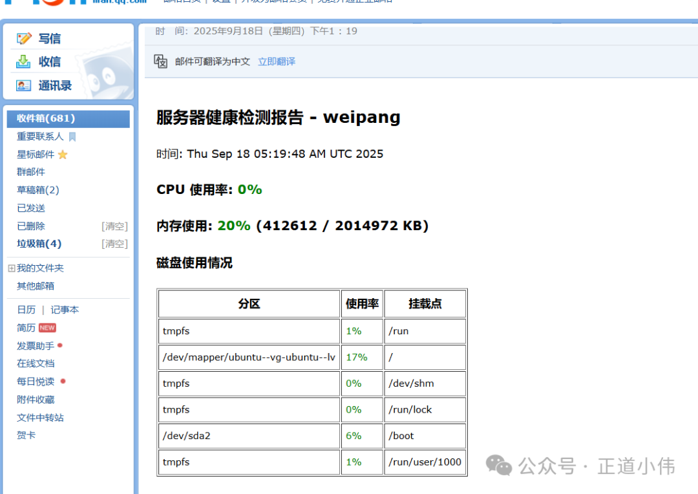Click the contacts card icon
The width and height of the screenshot is (698, 494).
click(24, 85)
